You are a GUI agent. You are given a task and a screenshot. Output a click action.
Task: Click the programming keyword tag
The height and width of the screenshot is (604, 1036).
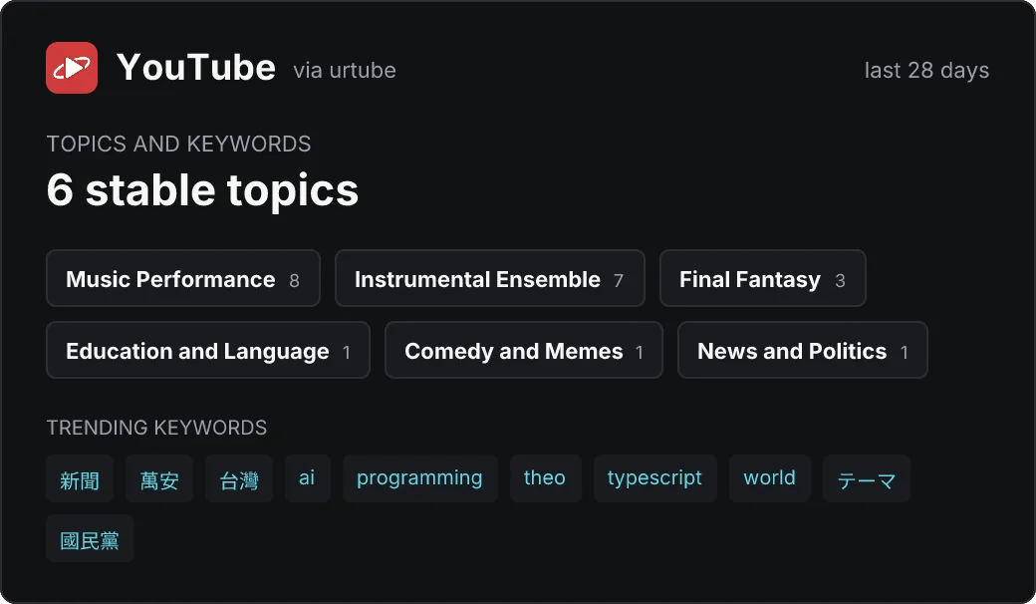point(419,478)
